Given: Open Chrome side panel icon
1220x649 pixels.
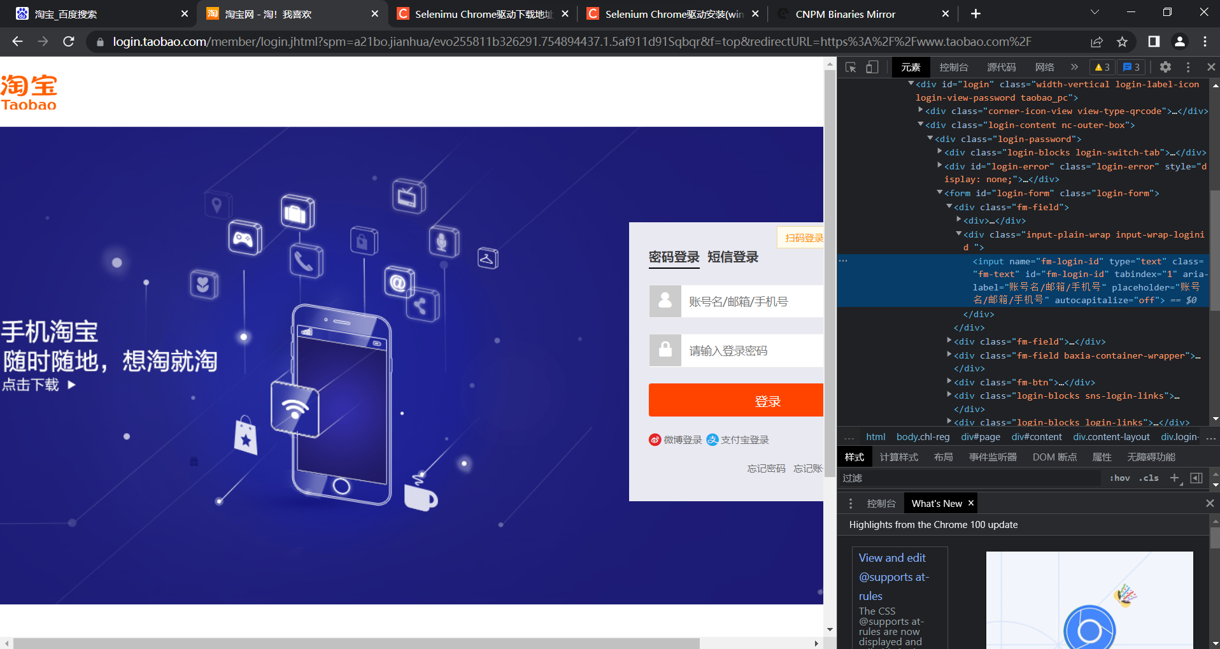Looking at the screenshot, I should click(1154, 41).
